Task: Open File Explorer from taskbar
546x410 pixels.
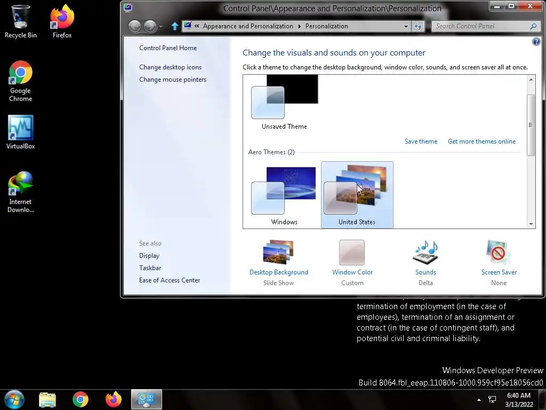Action: pos(47,400)
